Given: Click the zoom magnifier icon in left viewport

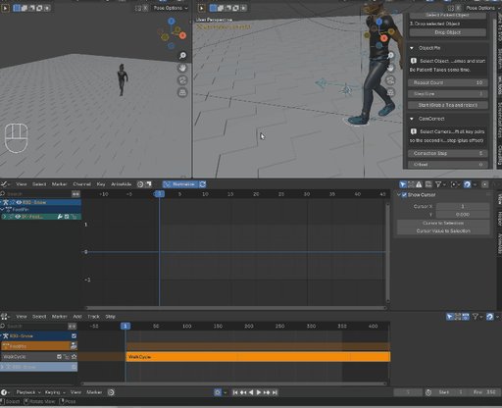Looking at the screenshot, I should coord(182,56).
